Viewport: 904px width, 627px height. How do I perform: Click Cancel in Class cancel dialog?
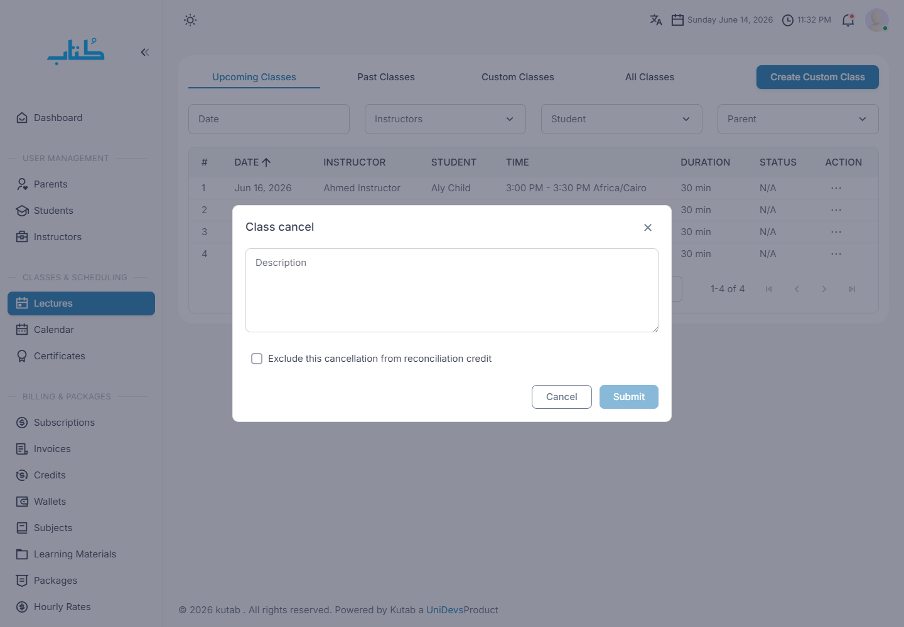pyautogui.click(x=562, y=397)
